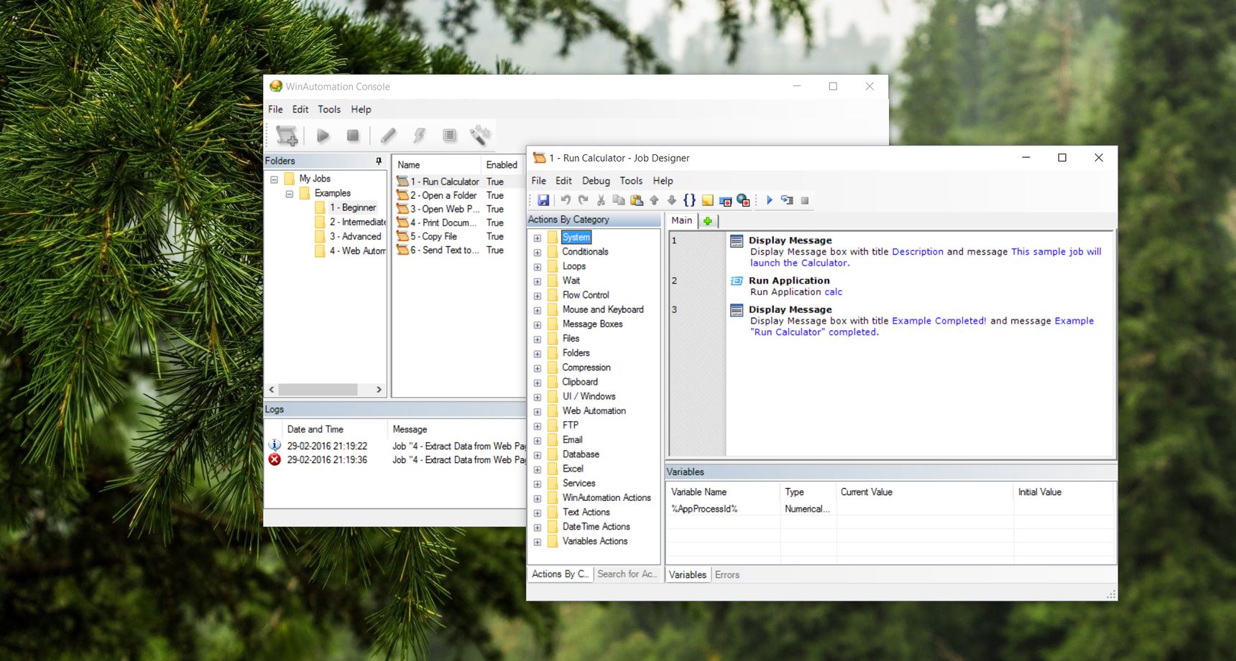Open the File menu in WinAutomation Console

point(275,109)
